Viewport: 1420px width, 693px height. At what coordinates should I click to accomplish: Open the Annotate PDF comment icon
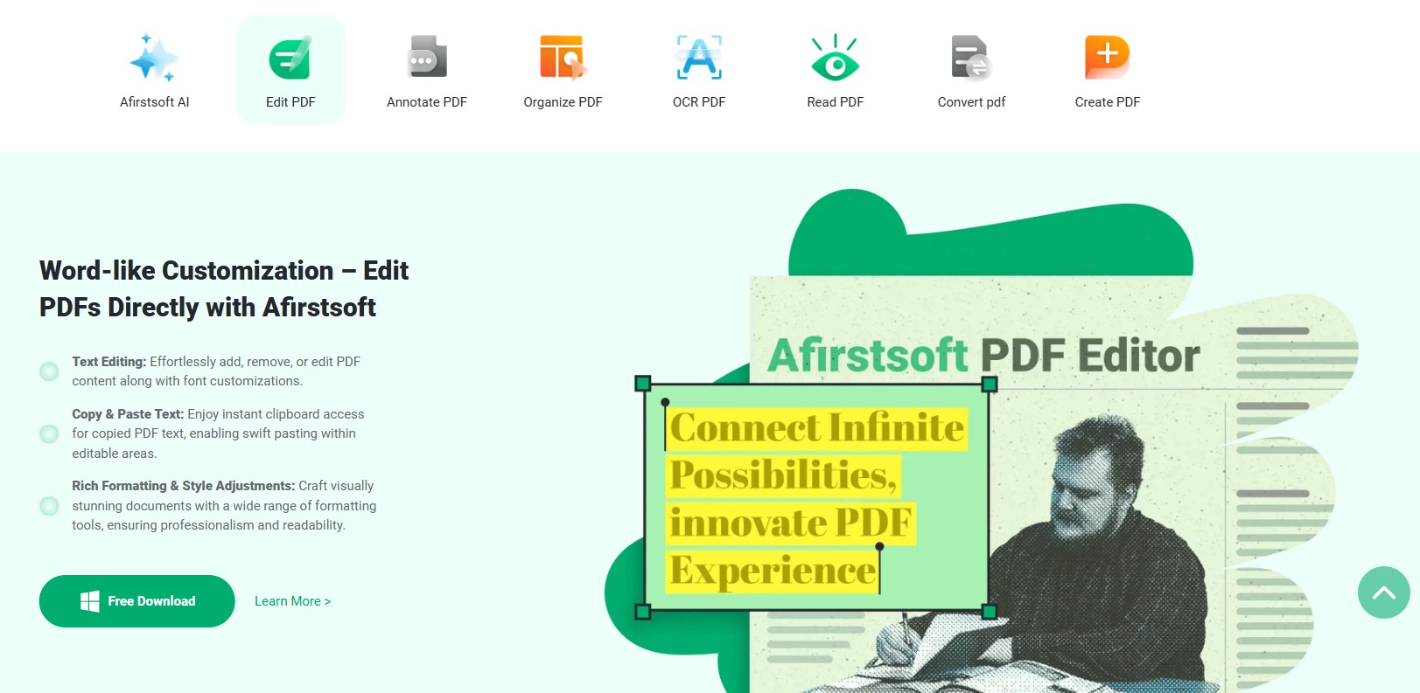[427, 58]
